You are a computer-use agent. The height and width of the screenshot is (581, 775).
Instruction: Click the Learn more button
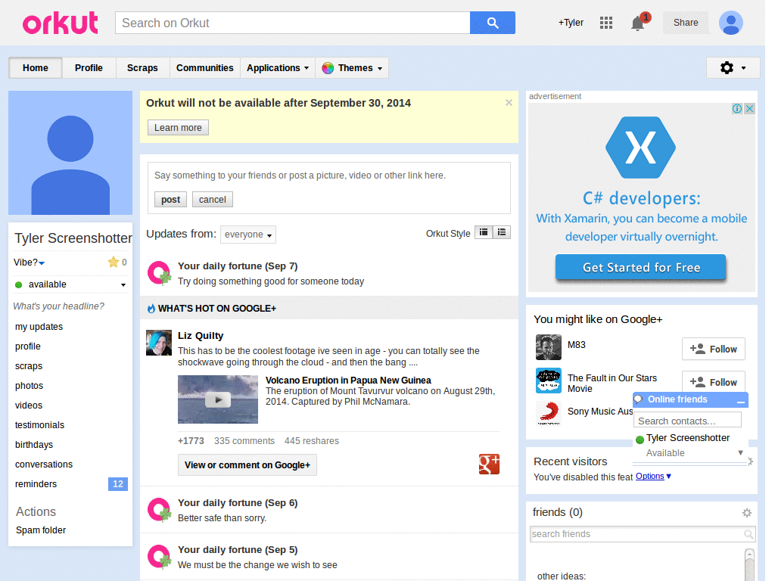(x=178, y=127)
